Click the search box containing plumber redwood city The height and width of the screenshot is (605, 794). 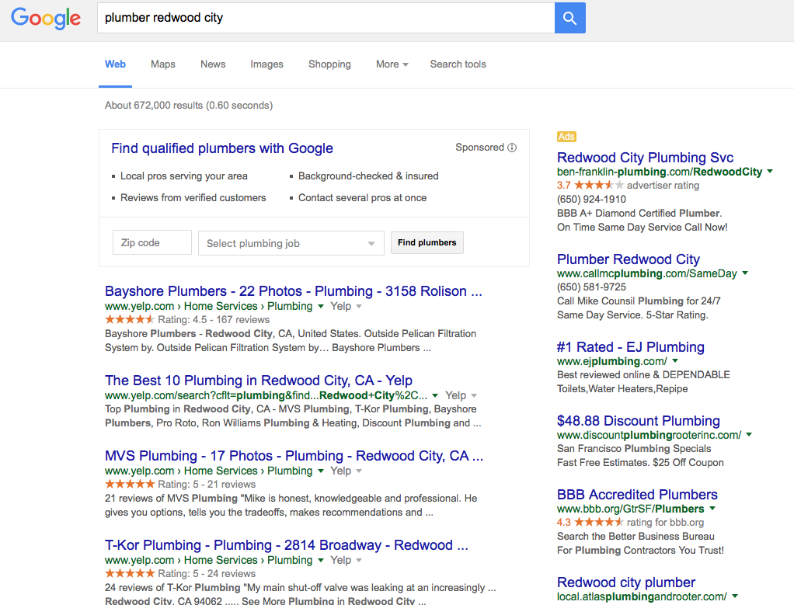326,18
